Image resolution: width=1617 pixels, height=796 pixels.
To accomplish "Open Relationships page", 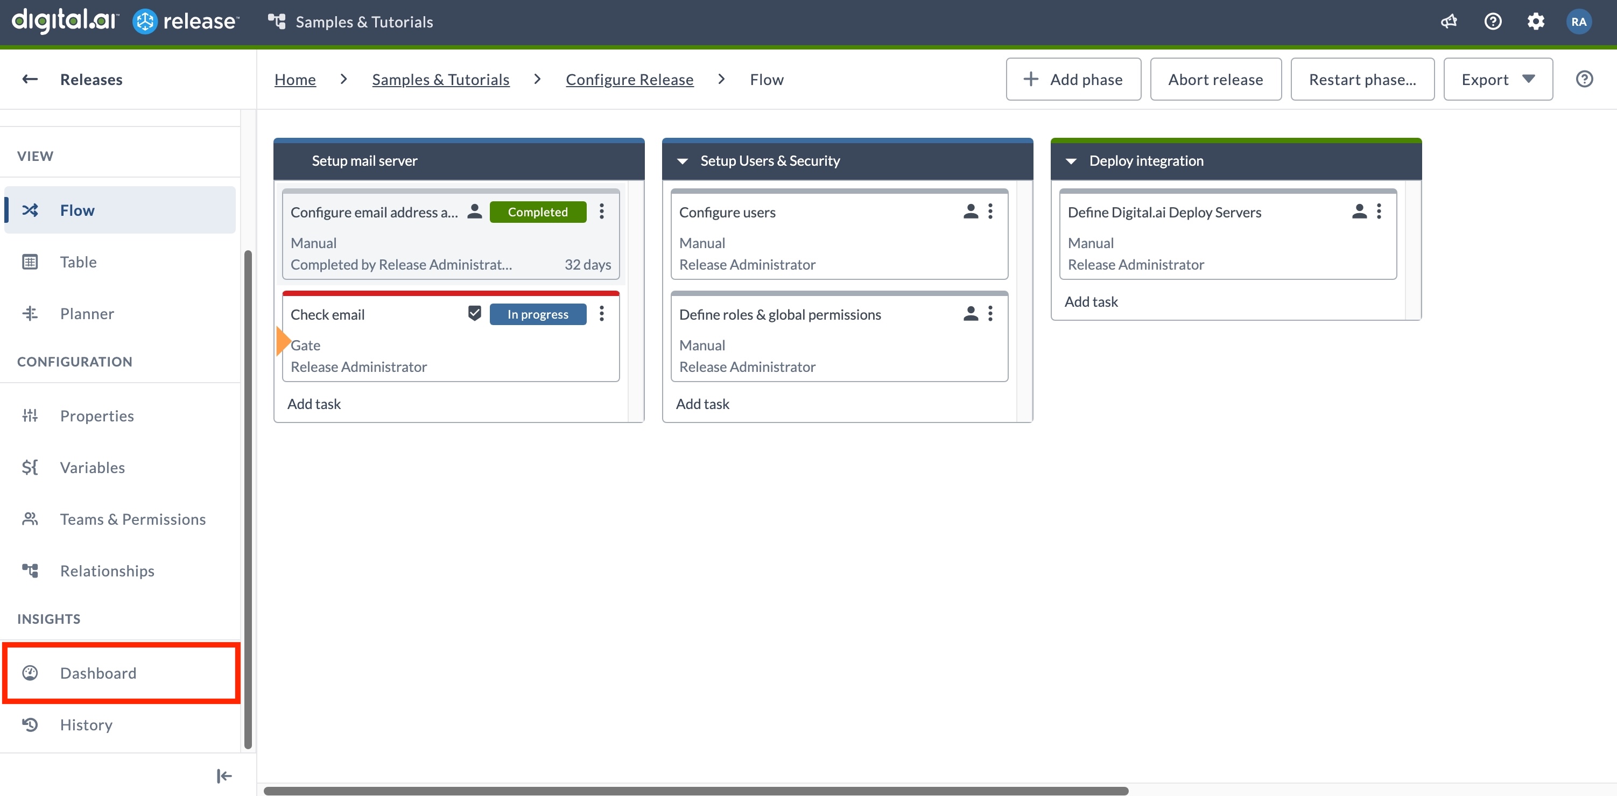I will [120, 570].
